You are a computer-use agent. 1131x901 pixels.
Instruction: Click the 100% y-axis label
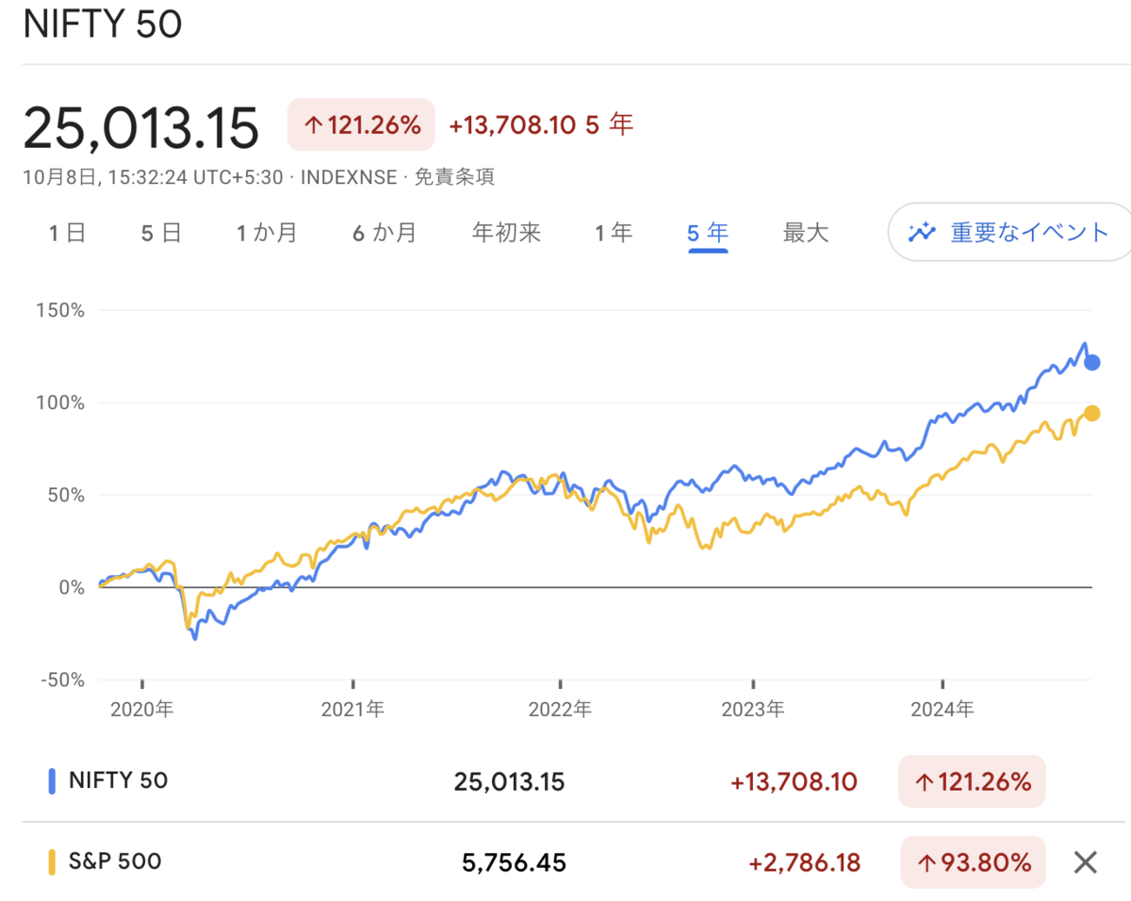[x=59, y=402]
